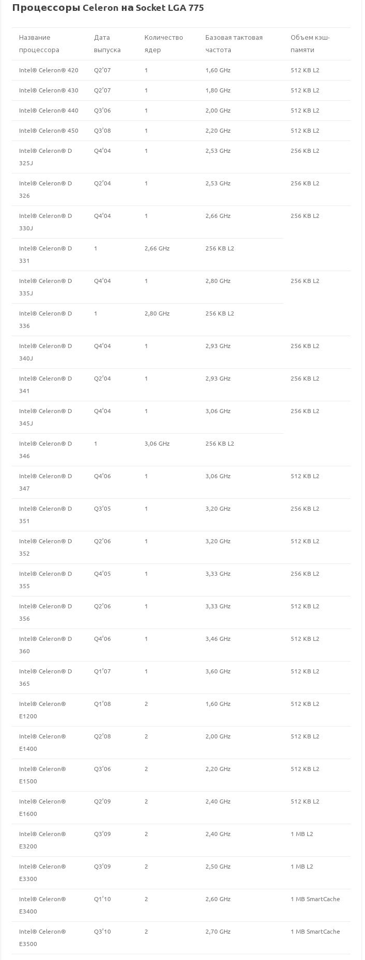This screenshot has width=365, height=960.
Task: Click the Celeron E1600 processor name
Action: click(42, 808)
